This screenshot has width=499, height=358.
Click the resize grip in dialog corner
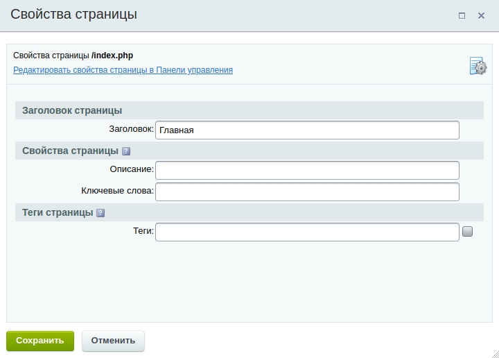(x=494, y=353)
